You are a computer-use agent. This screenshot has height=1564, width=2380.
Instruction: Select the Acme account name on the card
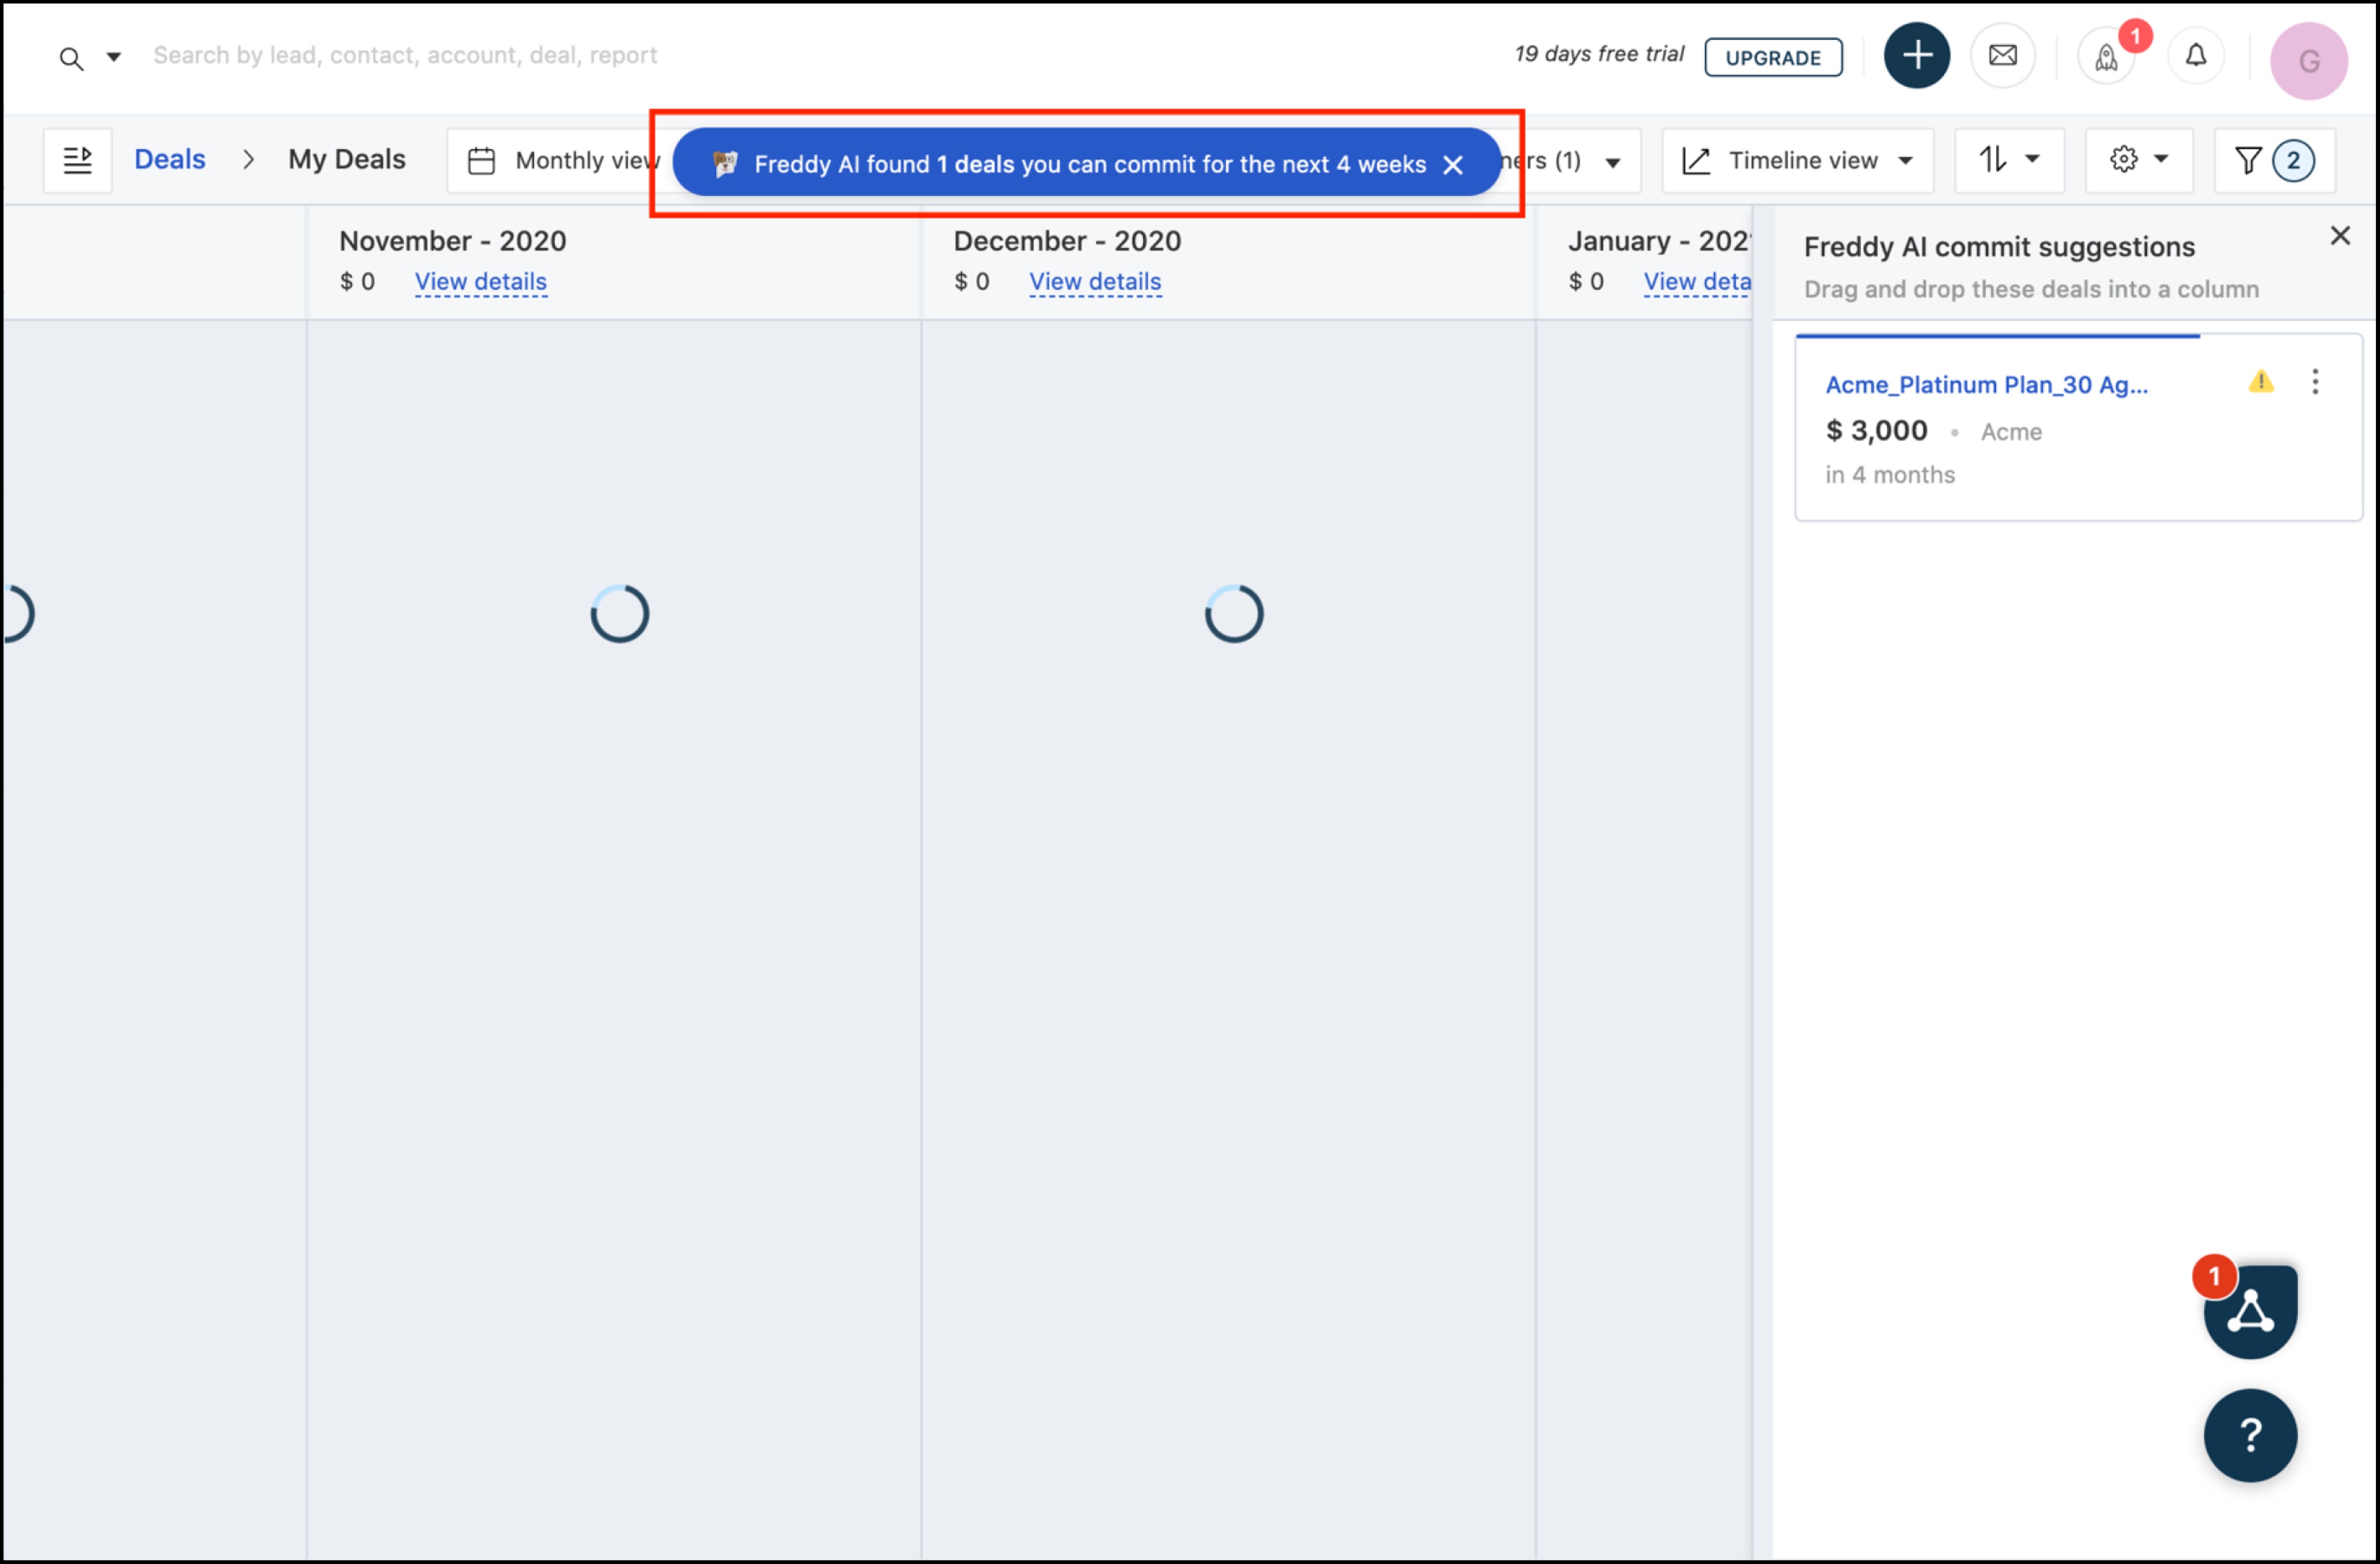2011,432
